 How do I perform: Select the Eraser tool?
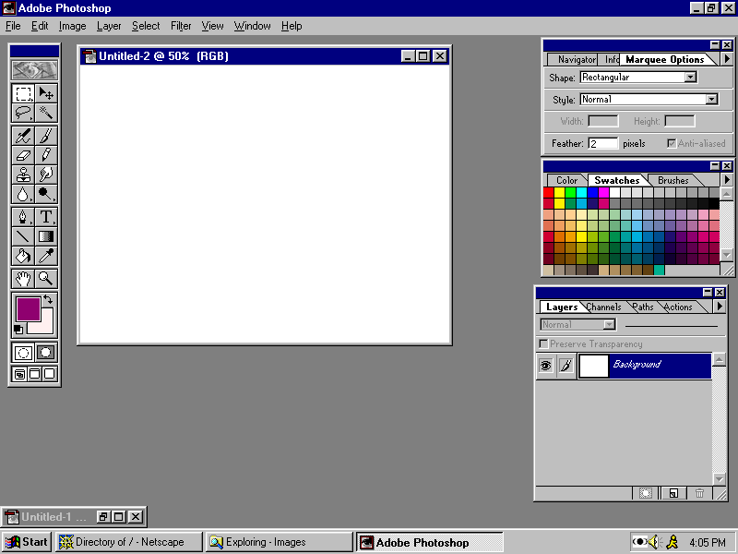tap(23, 155)
